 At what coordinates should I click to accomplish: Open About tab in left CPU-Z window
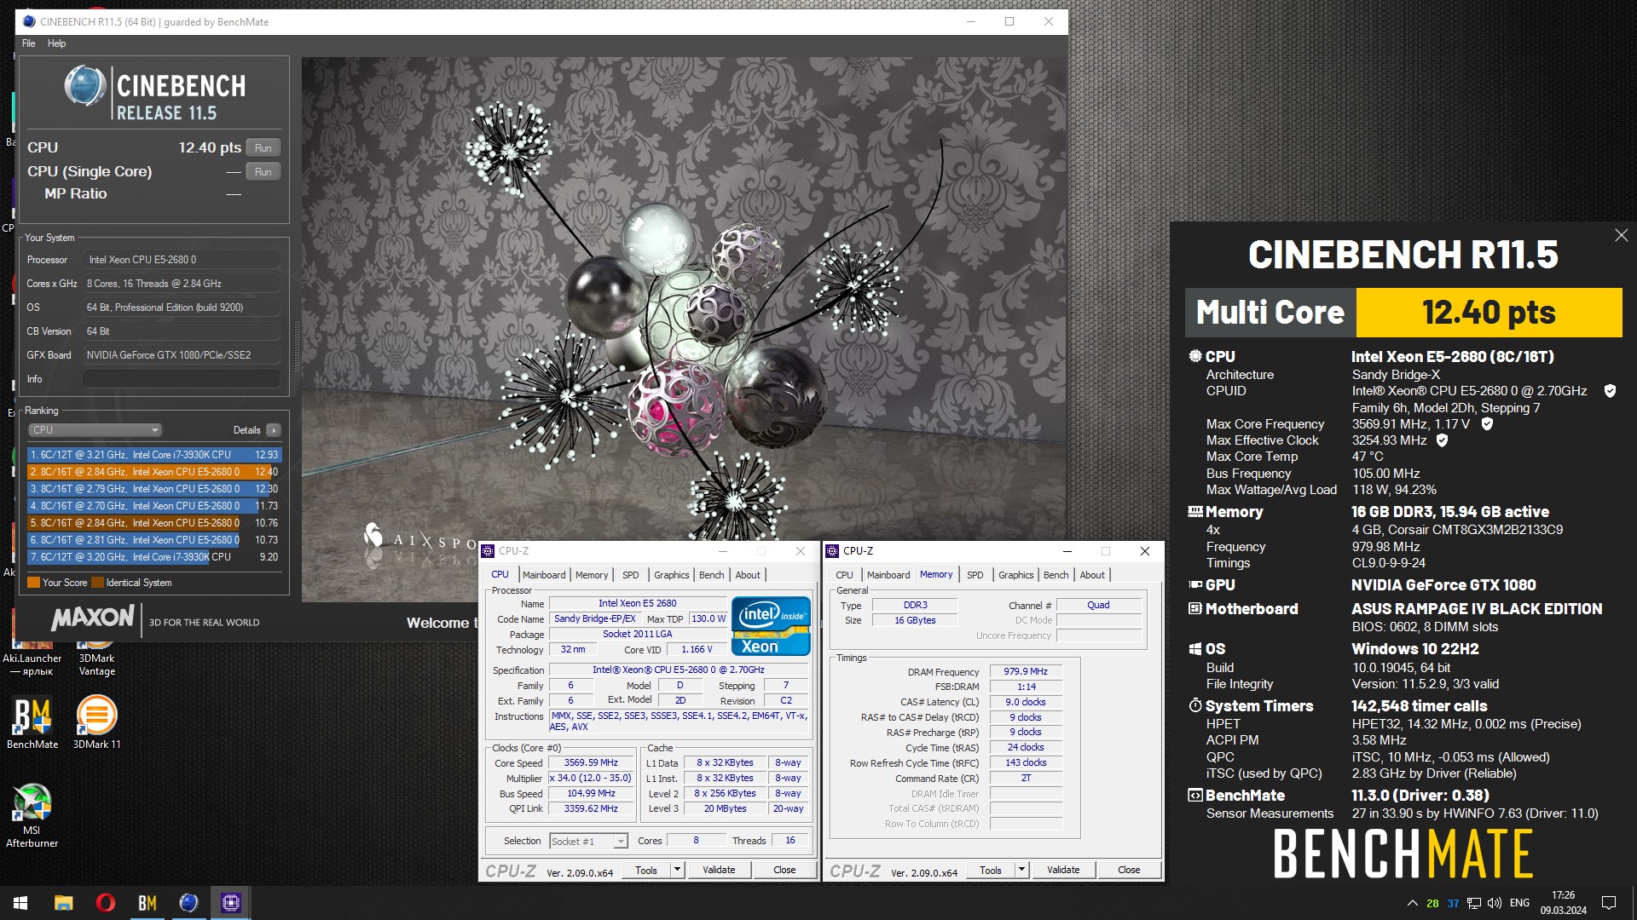pyautogui.click(x=748, y=575)
